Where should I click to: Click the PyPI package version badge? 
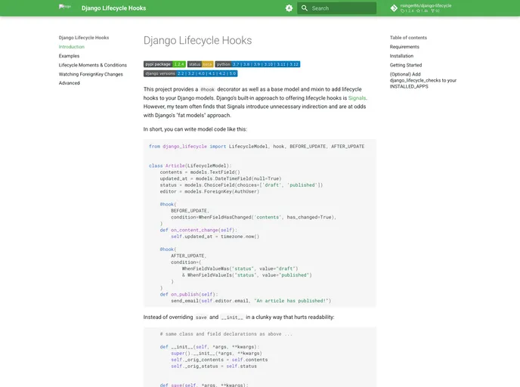pos(164,64)
